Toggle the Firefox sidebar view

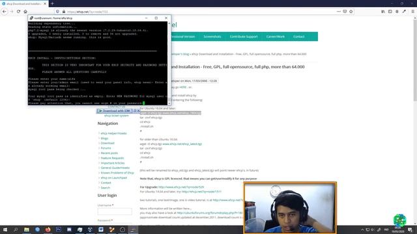click(390, 12)
